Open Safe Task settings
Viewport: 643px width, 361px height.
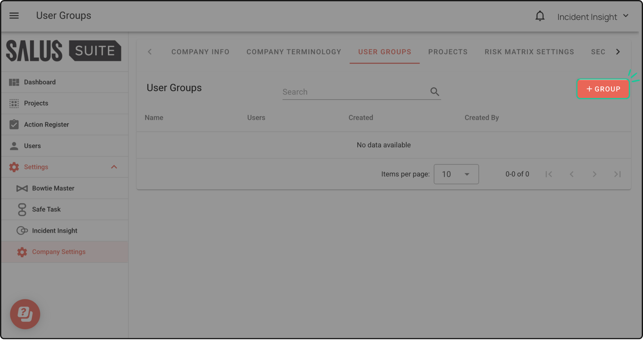46,210
